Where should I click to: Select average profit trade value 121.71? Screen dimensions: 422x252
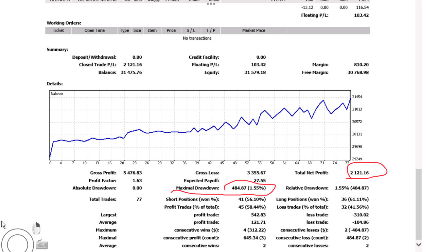pos(258,222)
